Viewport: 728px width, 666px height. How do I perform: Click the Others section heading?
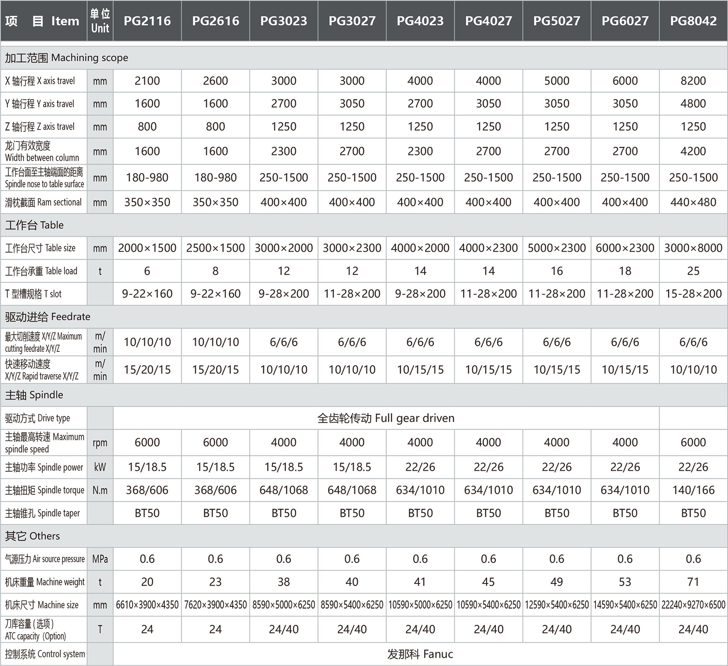(33, 536)
